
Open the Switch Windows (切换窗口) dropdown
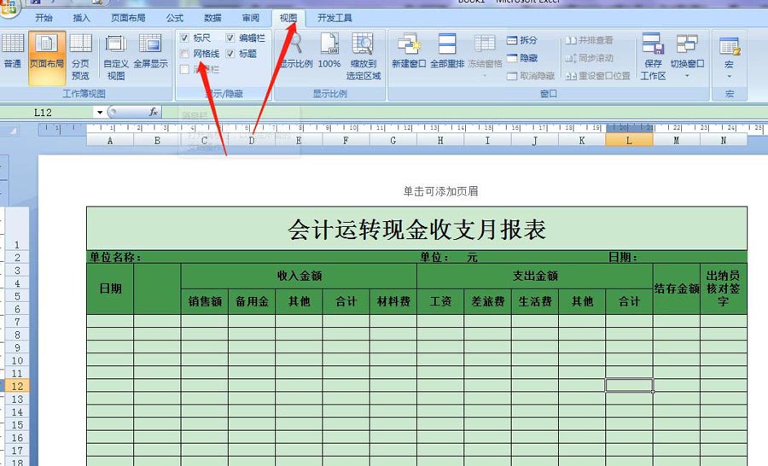(687, 56)
